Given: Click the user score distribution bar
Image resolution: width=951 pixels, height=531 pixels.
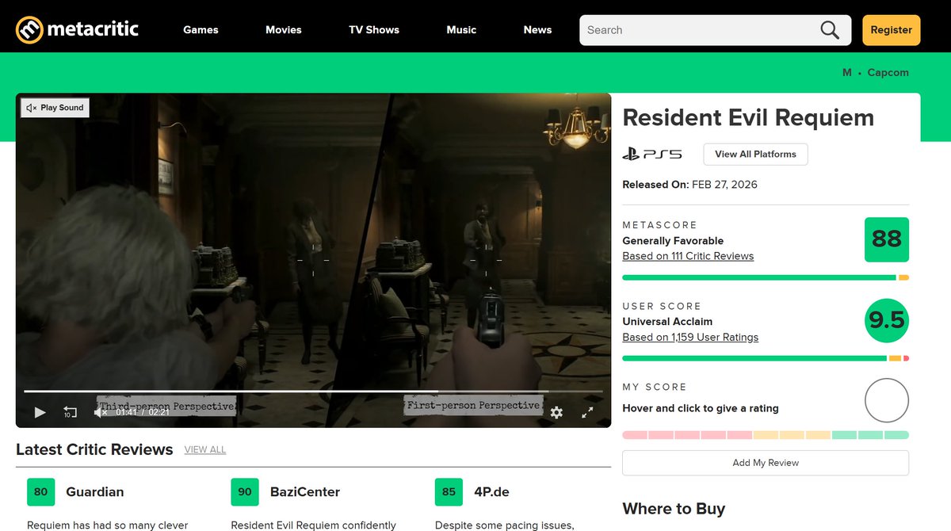Looking at the screenshot, I should [x=766, y=358].
